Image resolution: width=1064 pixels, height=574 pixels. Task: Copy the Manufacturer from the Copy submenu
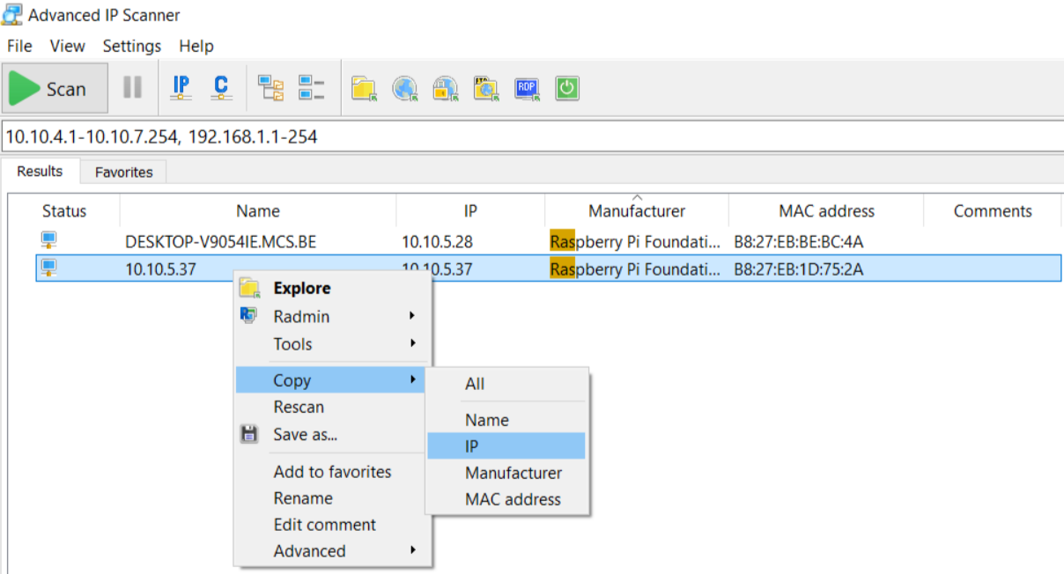(506, 473)
